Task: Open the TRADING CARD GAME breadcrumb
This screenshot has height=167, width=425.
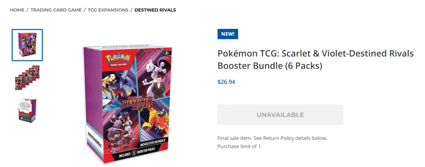Action: (56, 10)
